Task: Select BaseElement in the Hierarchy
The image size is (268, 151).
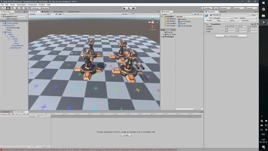Action: click(16, 48)
